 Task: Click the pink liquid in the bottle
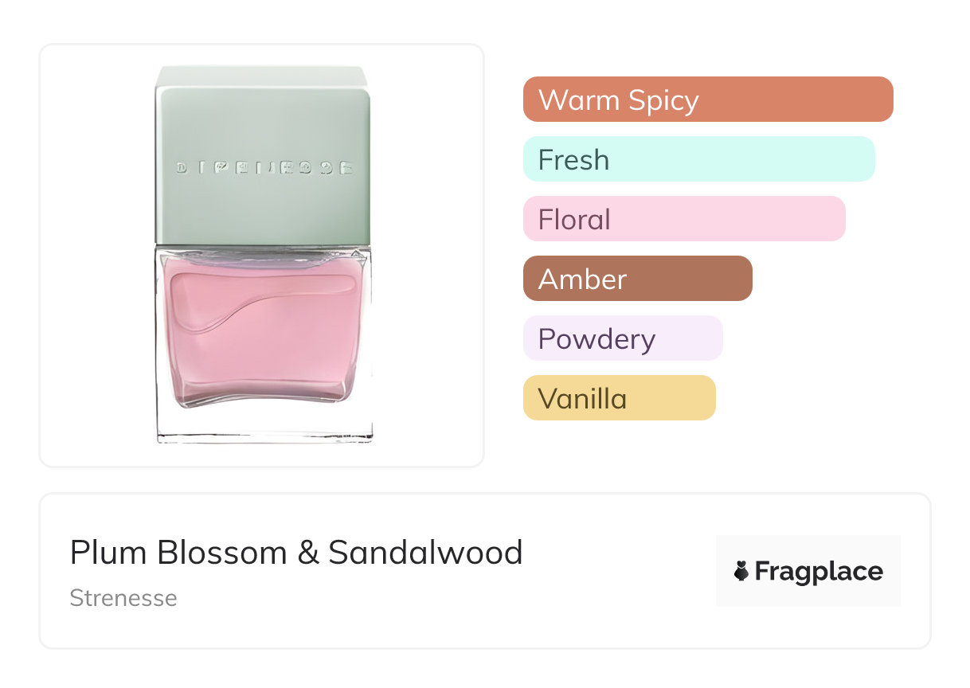pos(263,358)
